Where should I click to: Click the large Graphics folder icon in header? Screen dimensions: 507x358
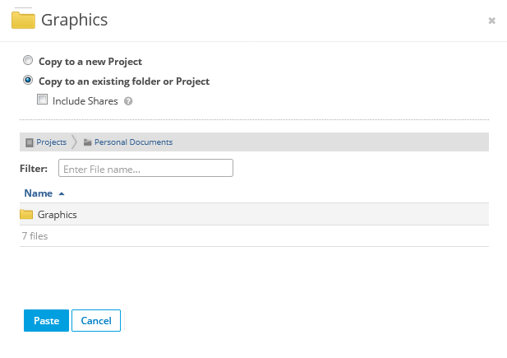23,19
